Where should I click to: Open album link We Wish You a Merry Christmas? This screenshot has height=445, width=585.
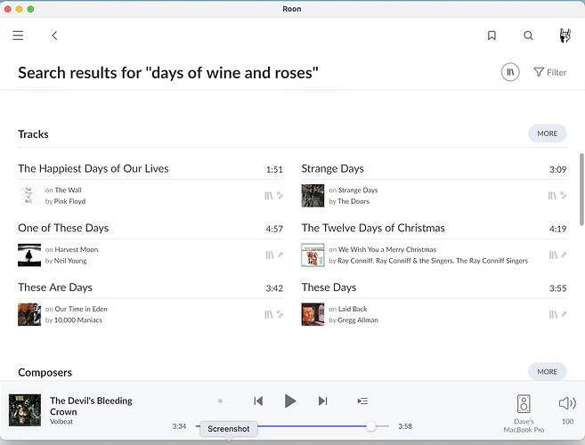pyautogui.click(x=387, y=249)
